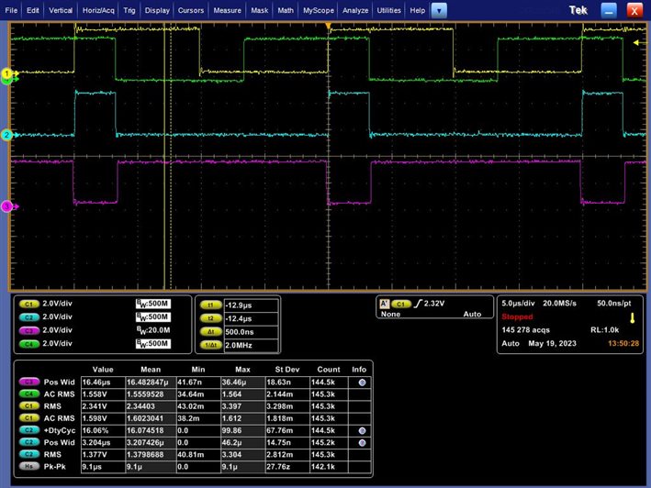Open the MyScope menu
The image size is (651, 488).
click(318, 10)
